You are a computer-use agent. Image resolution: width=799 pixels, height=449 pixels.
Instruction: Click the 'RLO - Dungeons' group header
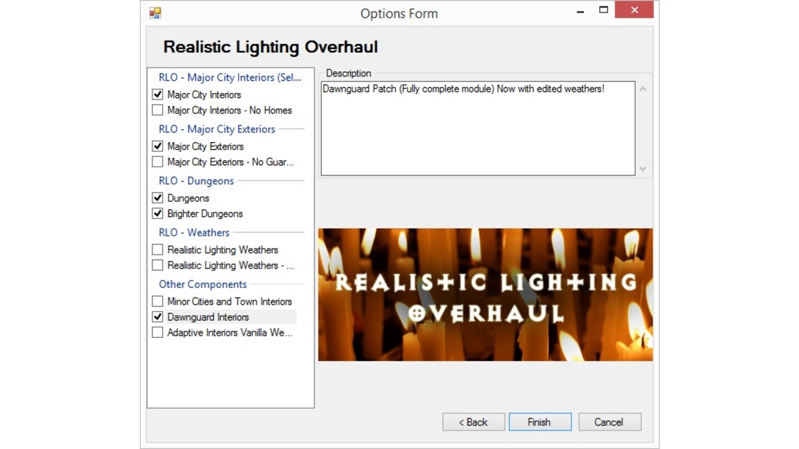coord(196,181)
